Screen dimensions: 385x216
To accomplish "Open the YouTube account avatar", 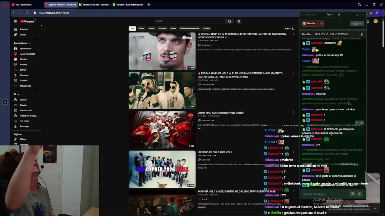I will (376, 21).
